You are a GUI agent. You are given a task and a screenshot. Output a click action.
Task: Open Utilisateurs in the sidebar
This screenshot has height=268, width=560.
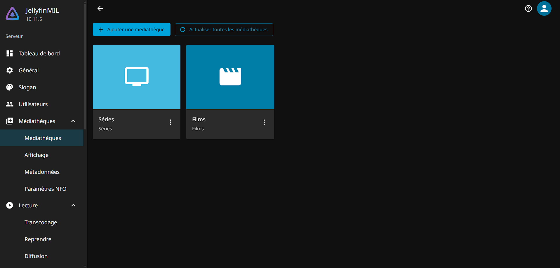pyautogui.click(x=33, y=104)
